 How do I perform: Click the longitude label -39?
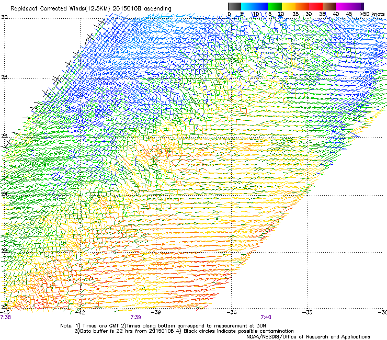[x=156, y=312]
